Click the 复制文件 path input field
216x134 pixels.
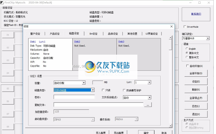coord(98,105)
